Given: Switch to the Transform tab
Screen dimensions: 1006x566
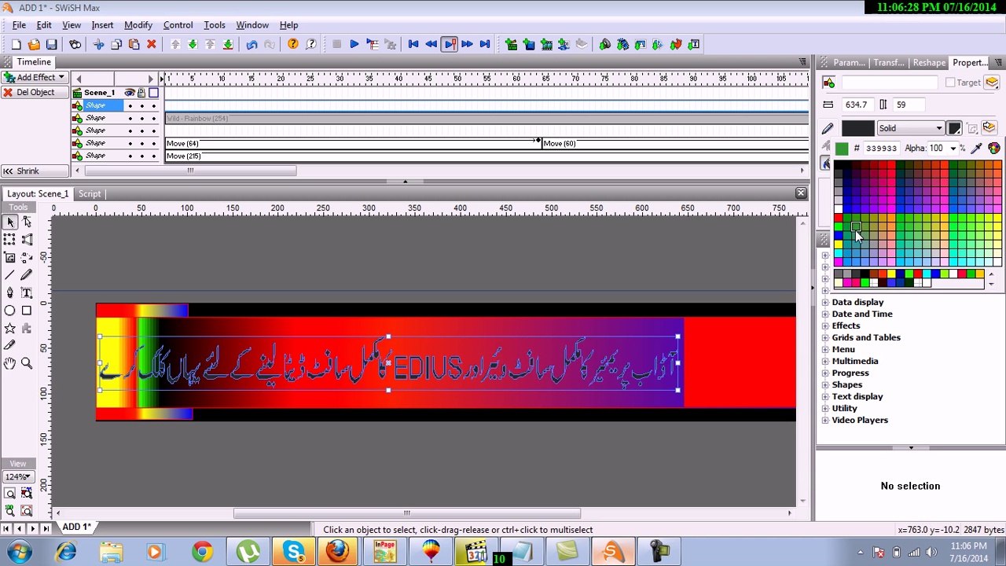Looking at the screenshot, I should pyautogui.click(x=888, y=62).
